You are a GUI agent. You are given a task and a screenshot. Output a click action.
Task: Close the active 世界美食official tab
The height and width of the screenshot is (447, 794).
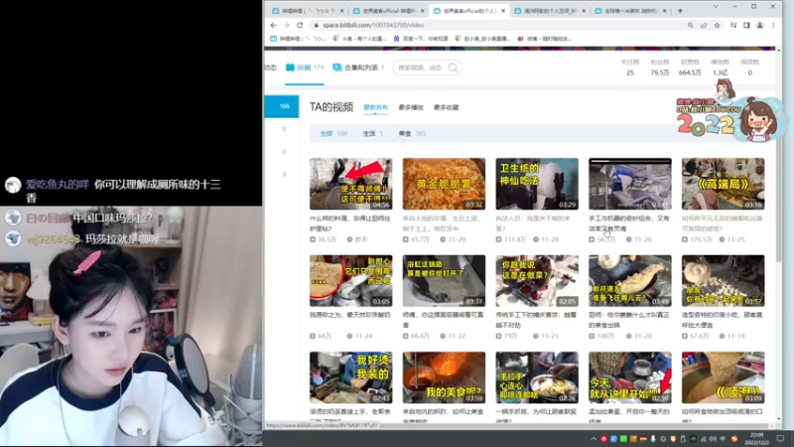pyautogui.click(x=503, y=11)
